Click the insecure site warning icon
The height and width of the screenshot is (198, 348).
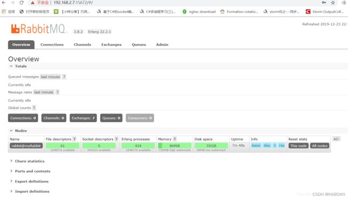click(x=33, y=3)
